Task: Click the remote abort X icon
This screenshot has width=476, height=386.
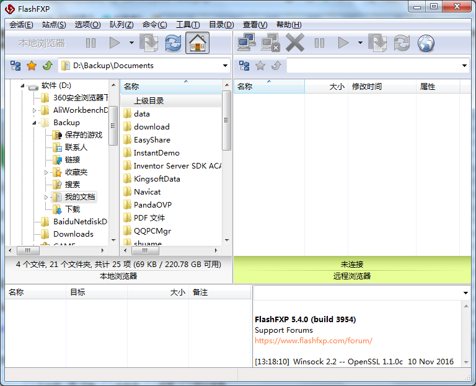Action: click(x=295, y=43)
